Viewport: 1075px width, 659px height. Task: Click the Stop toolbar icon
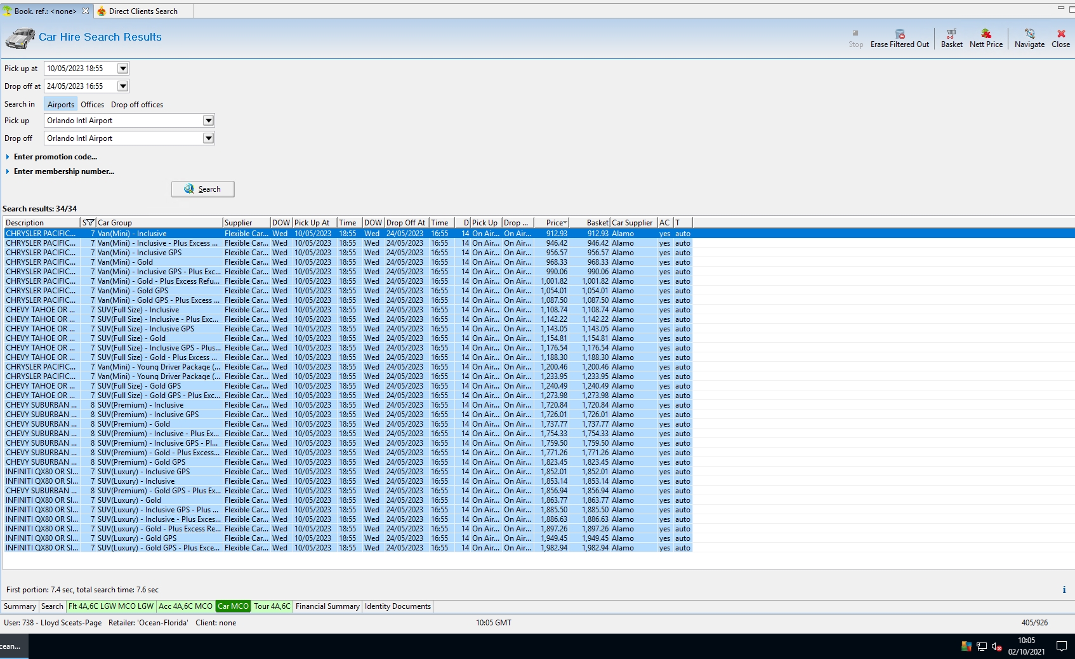click(855, 38)
